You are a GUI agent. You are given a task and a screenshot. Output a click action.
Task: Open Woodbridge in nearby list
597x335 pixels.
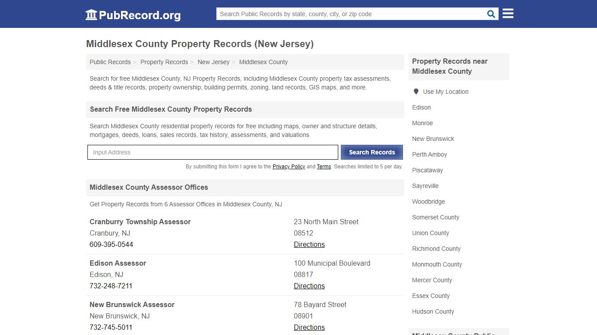(x=429, y=202)
